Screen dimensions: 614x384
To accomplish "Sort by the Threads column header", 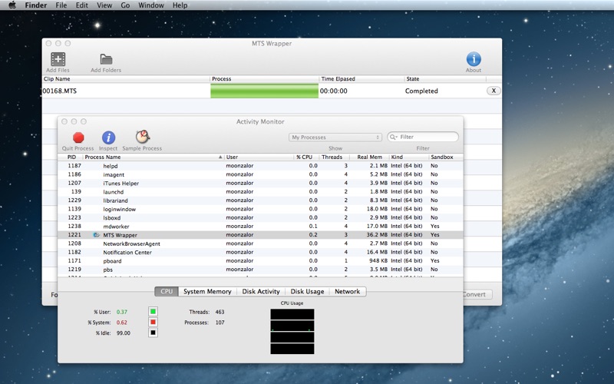I will pos(333,157).
